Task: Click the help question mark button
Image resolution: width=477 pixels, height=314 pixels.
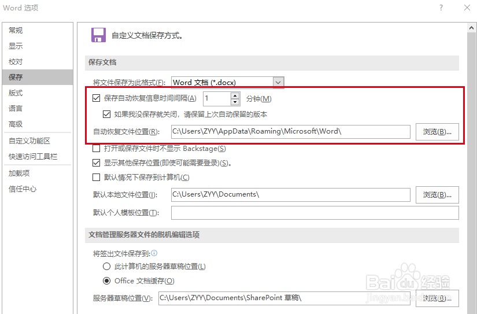Action: tap(441, 8)
